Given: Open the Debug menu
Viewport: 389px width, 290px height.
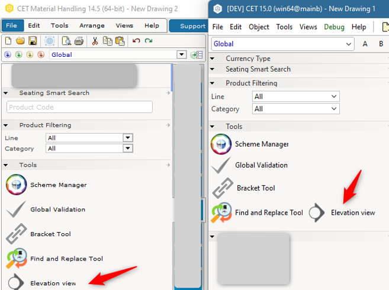Looking at the screenshot, I should tap(334, 27).
